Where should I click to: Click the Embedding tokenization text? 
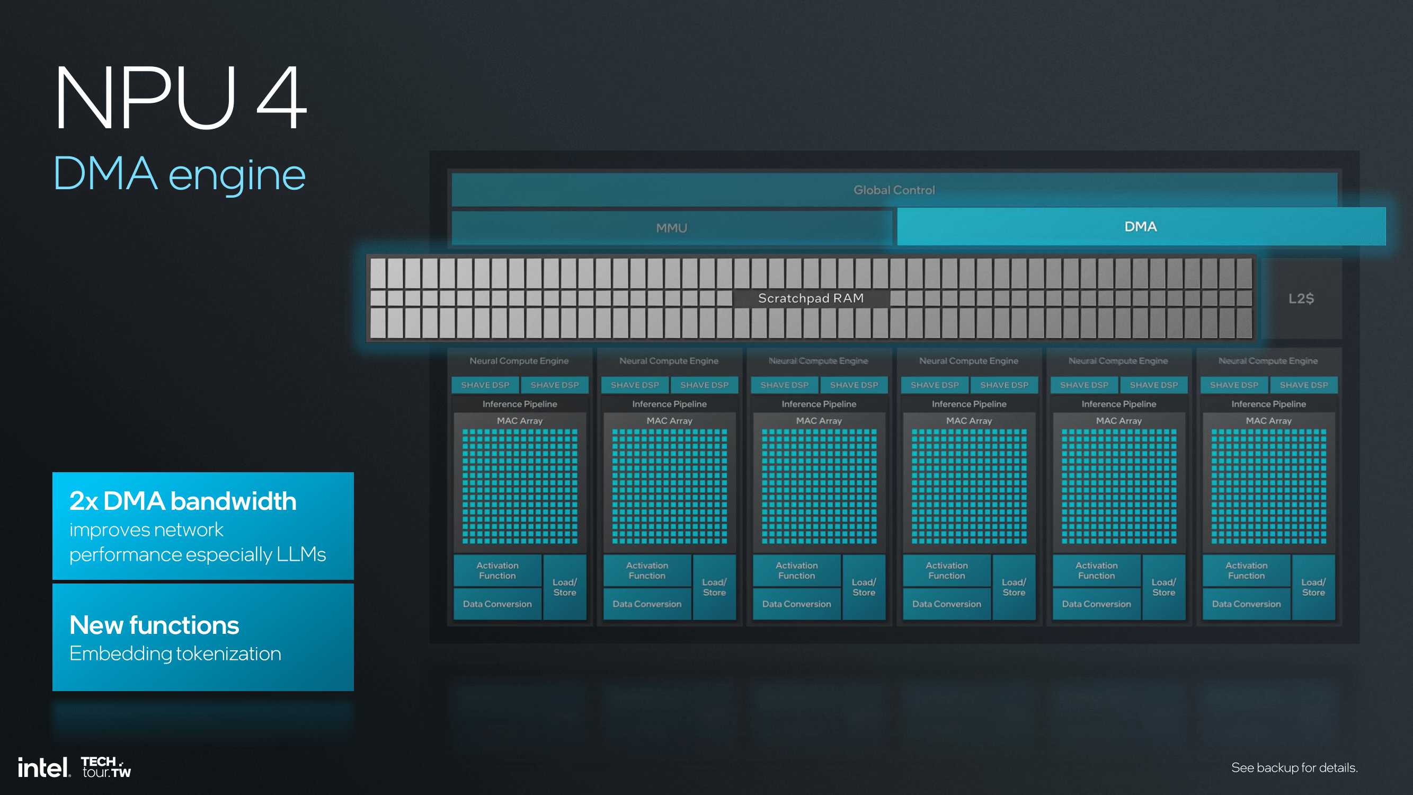(x=175, y=653)
